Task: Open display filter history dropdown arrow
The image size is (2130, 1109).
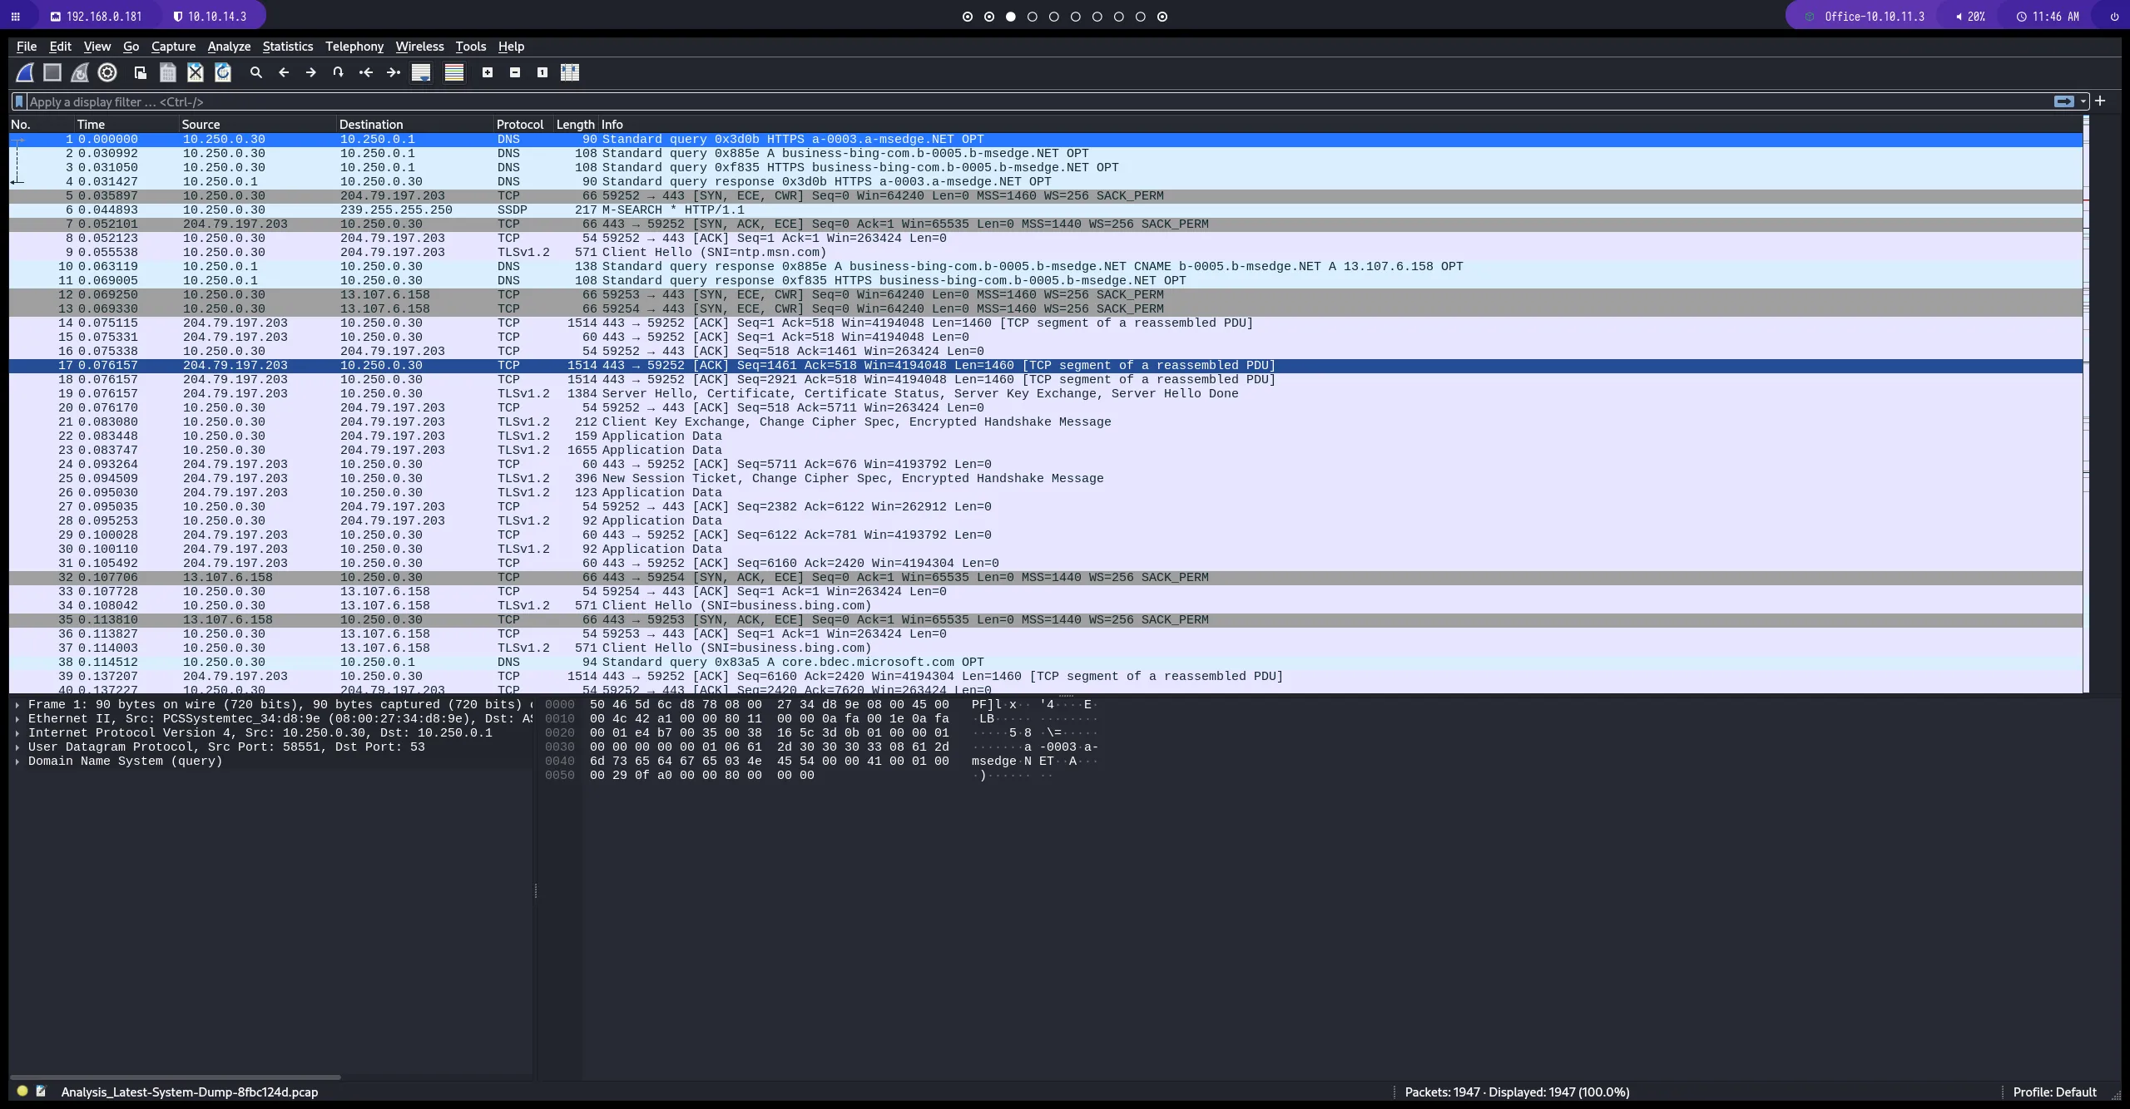Action: [x=2083, y=101]
